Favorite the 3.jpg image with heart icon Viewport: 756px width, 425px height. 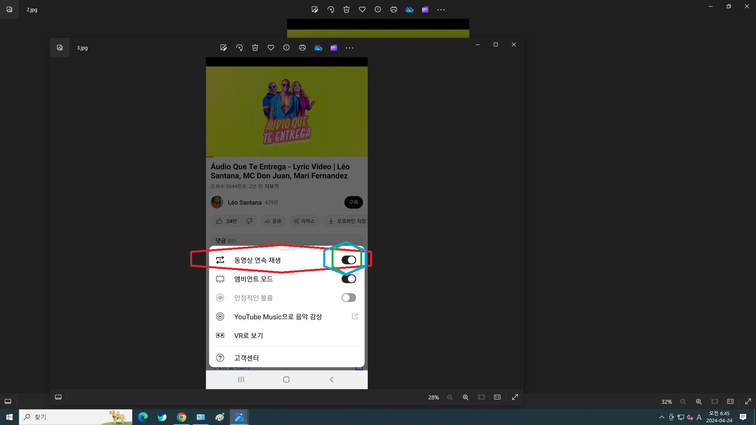point(271,48)
